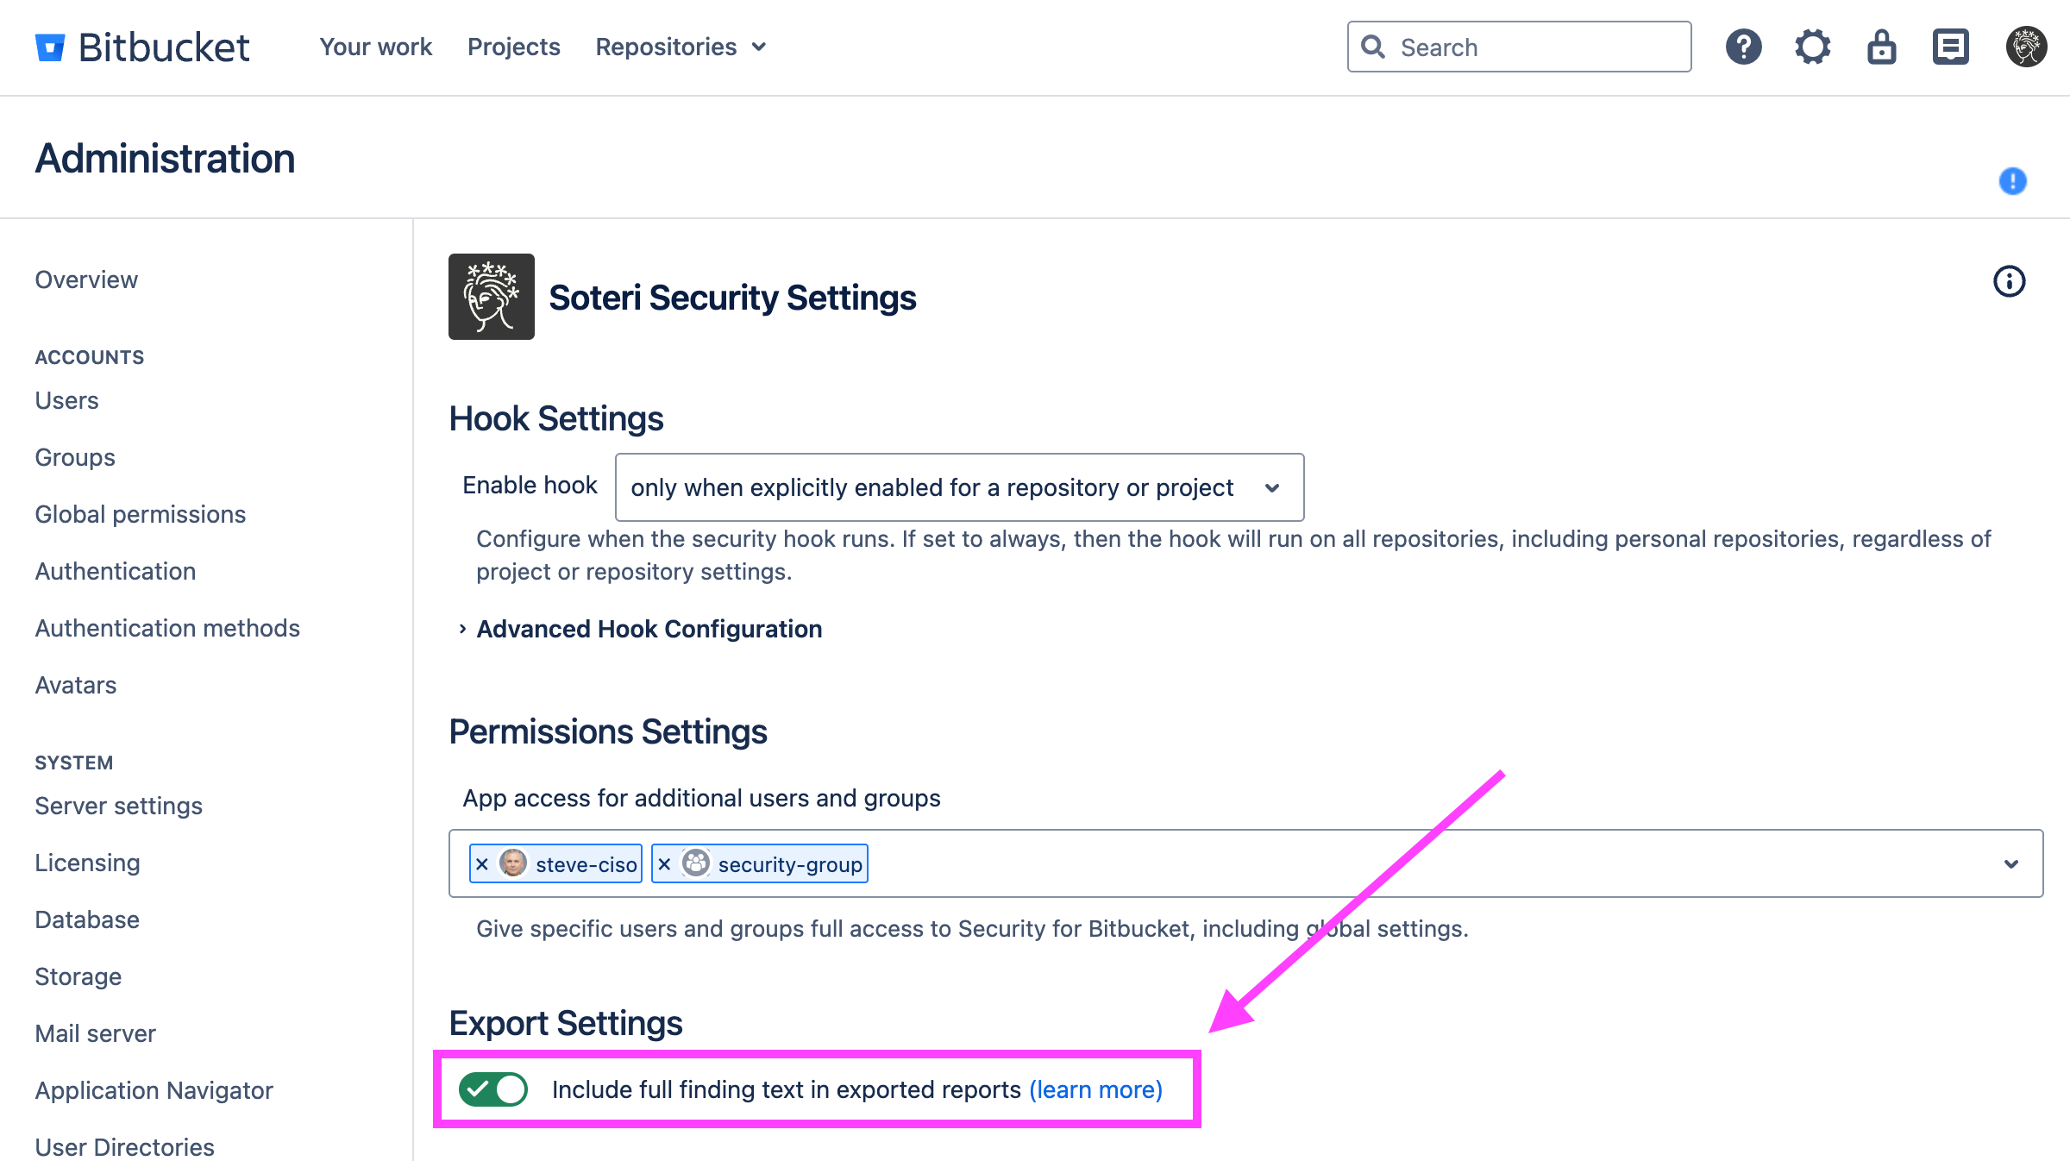
Task: Open the Enable hook dropdown
Action: coord(959,487)
